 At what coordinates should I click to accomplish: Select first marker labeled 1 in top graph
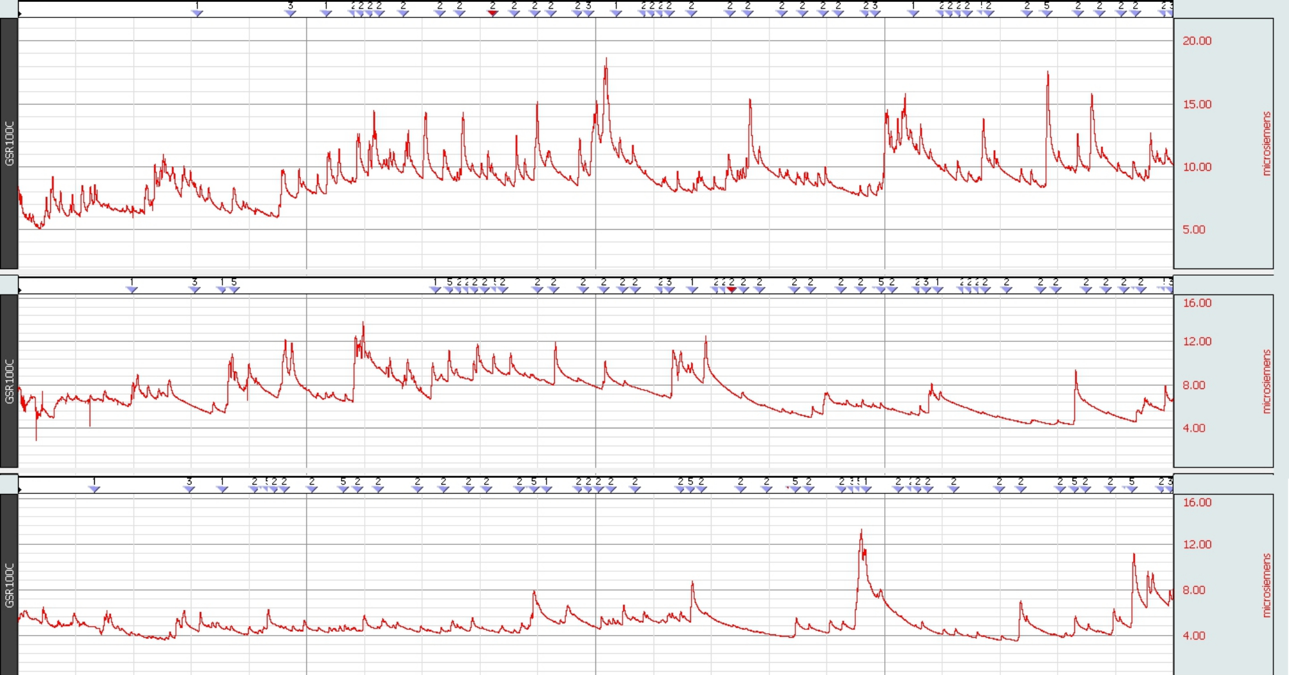[x=198, y=13]
